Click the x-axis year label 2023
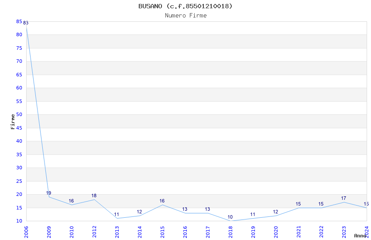 point(344,232)
